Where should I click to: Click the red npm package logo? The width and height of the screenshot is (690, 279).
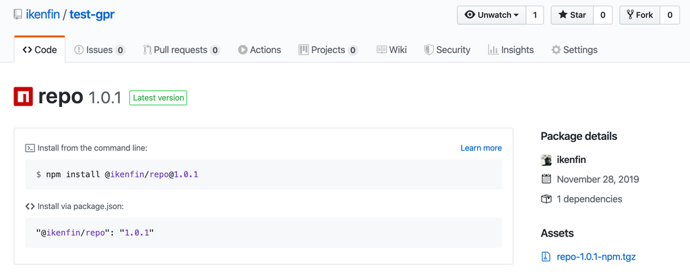coord(24,97)
